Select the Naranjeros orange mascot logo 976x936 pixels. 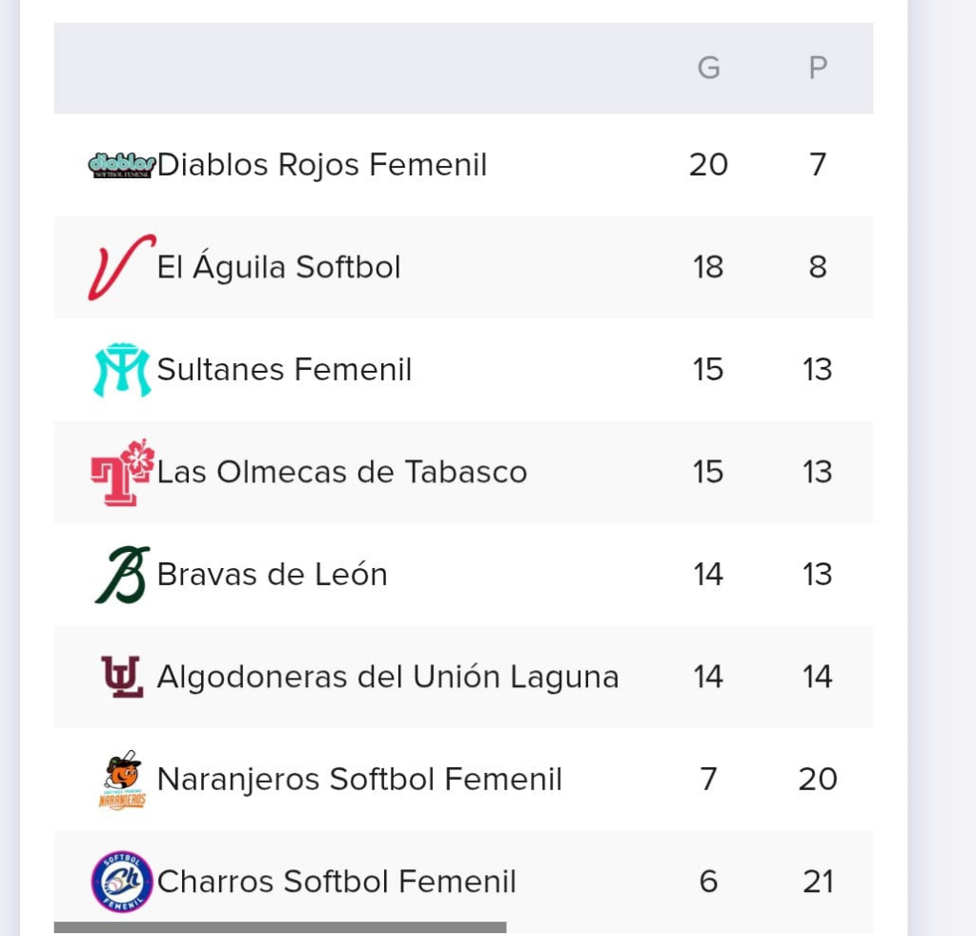[x=122, y=779]
